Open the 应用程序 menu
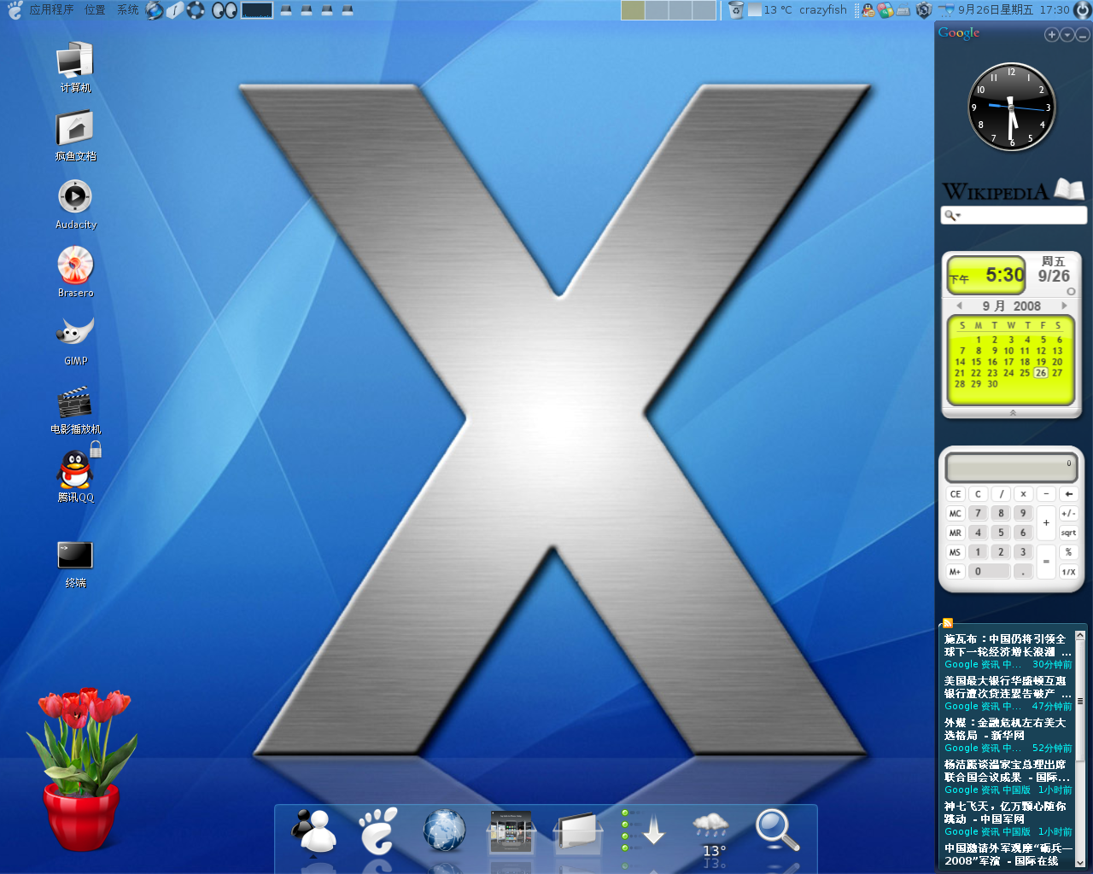1093x874 pixels. click(51, 10)
